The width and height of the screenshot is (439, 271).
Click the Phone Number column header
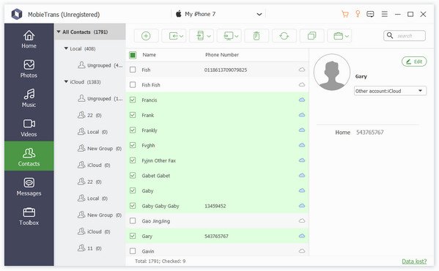coord(222,55)
